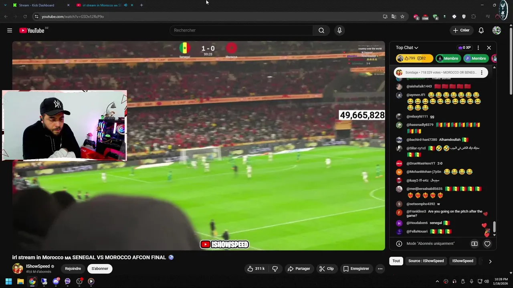Mute the playing tab's speaker icon

(126, 5)
